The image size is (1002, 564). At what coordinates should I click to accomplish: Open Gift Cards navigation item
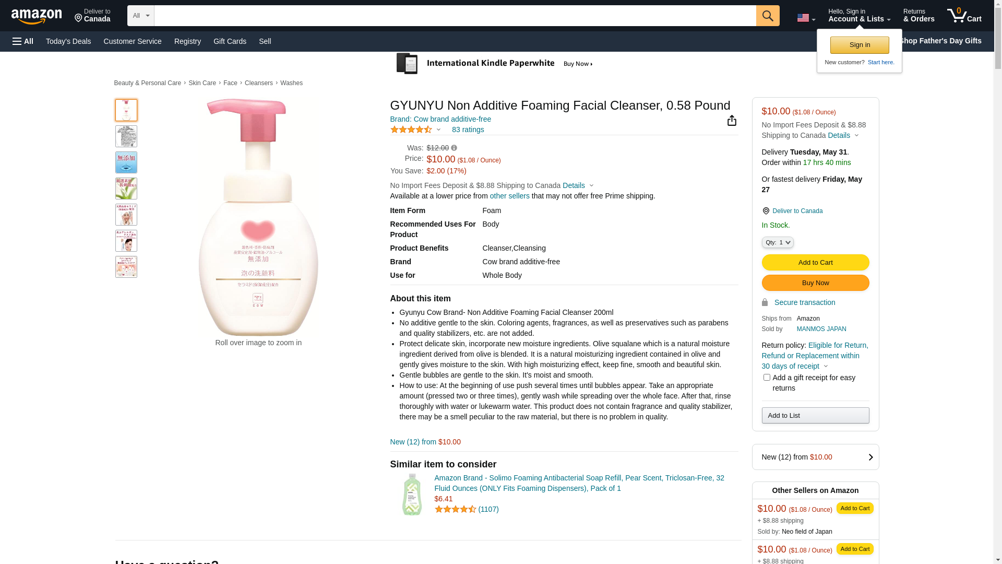(x=230, y=41)
